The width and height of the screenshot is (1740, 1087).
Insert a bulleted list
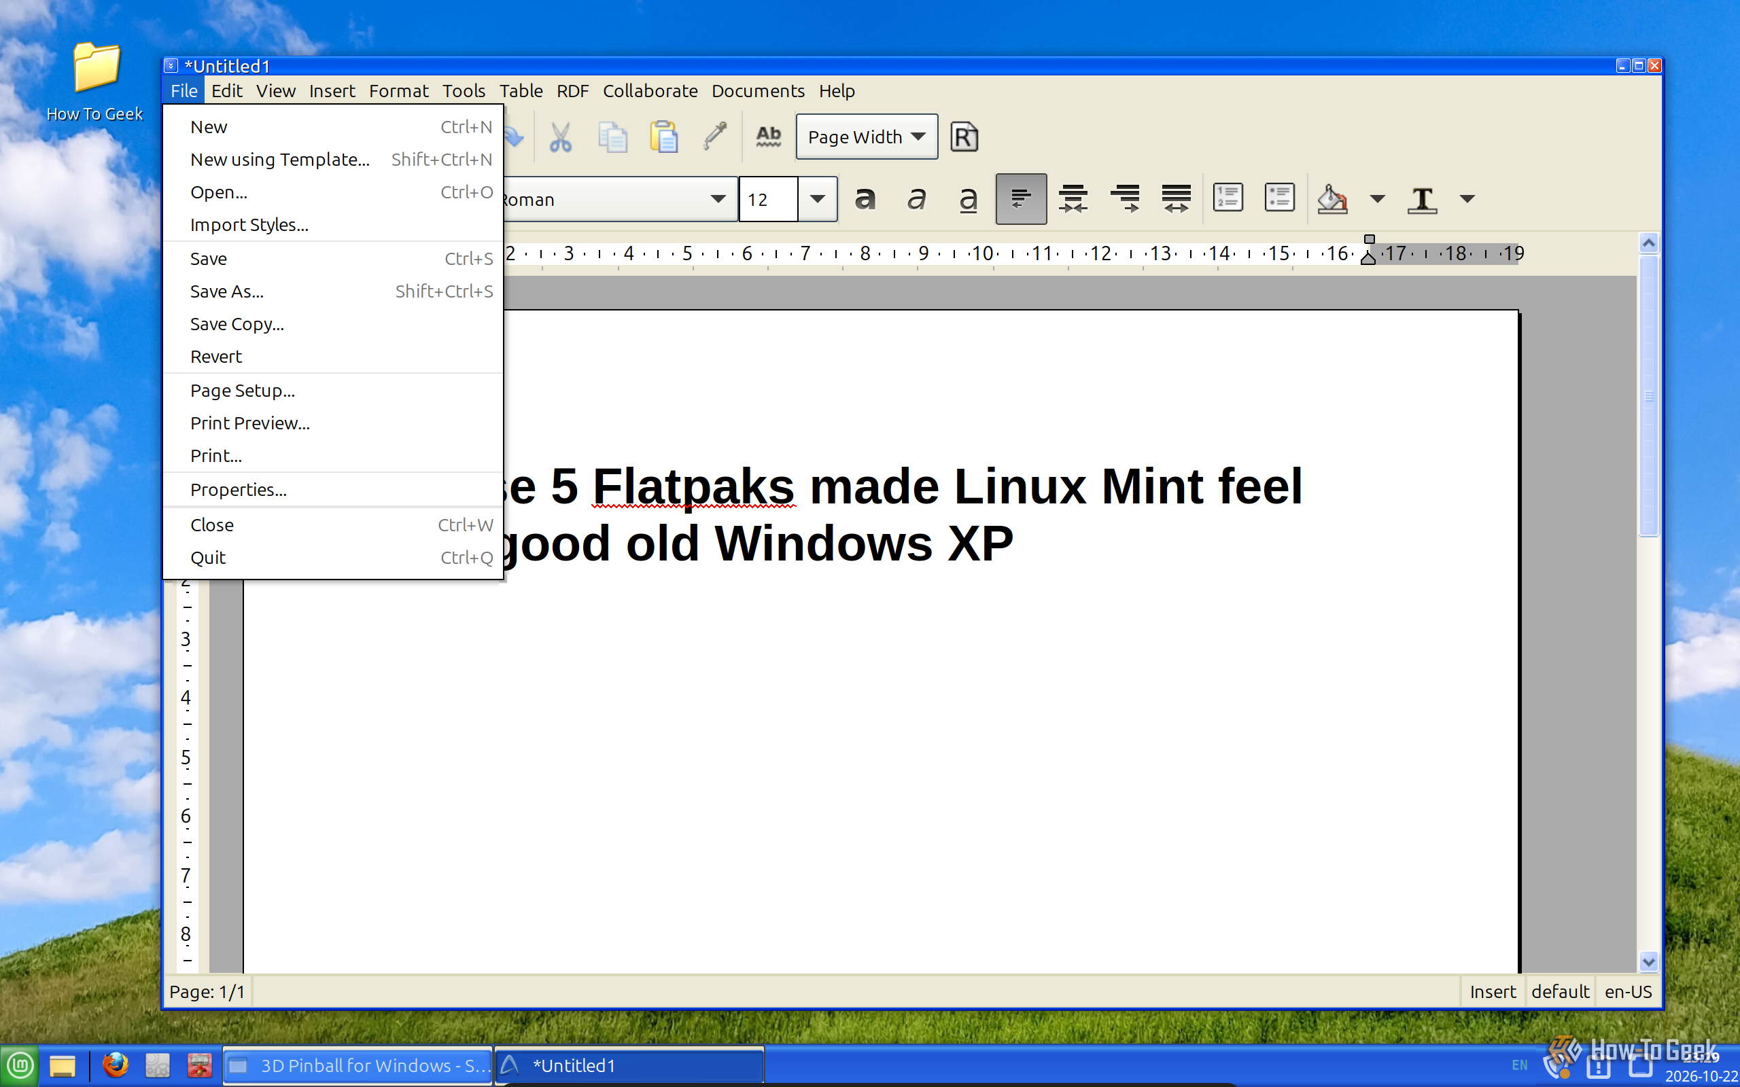tap(1280, 198)
